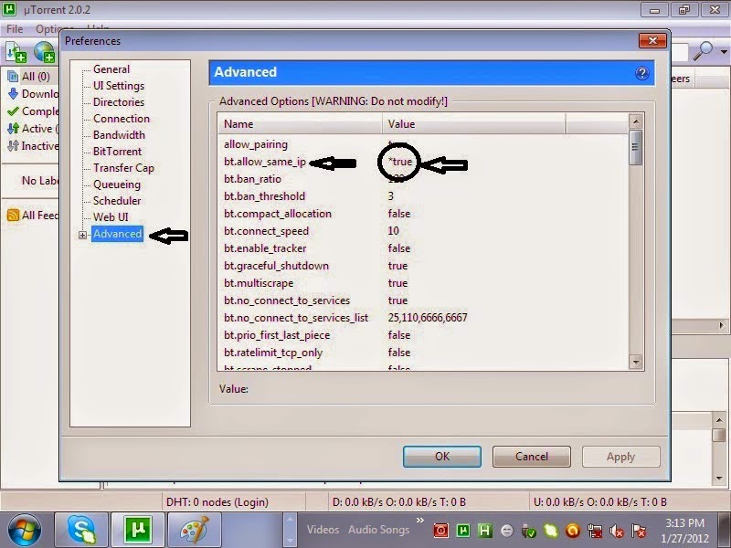Open the File menu

click(15, 29)
